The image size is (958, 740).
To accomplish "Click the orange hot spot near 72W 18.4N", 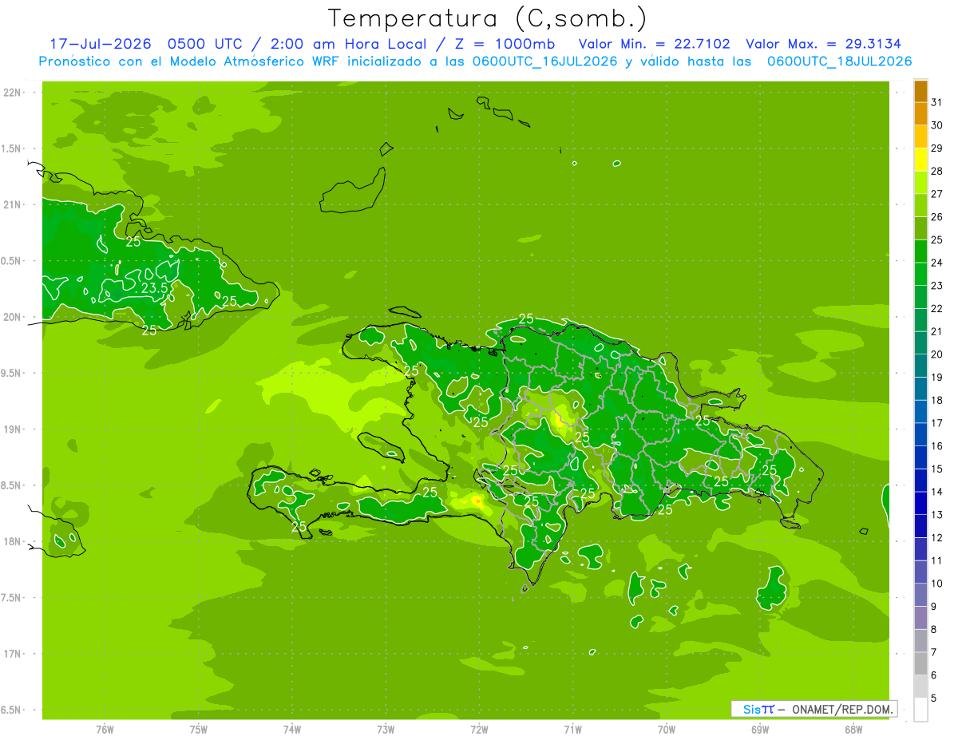I will click(x=477, y=501).
